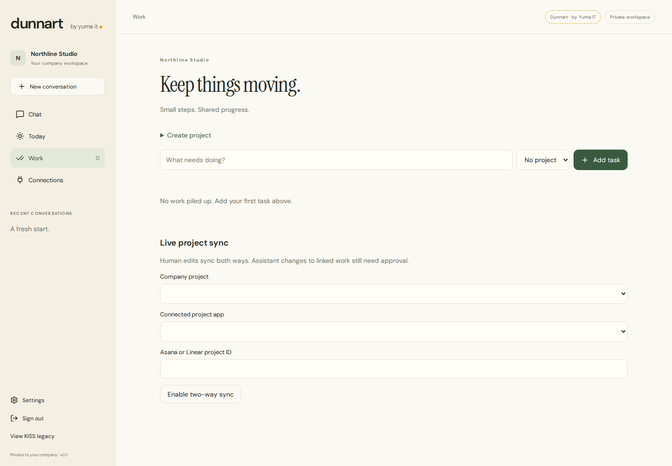
Task: Click the 'Your company workspace' subtitle
Action: coord(59,63)
